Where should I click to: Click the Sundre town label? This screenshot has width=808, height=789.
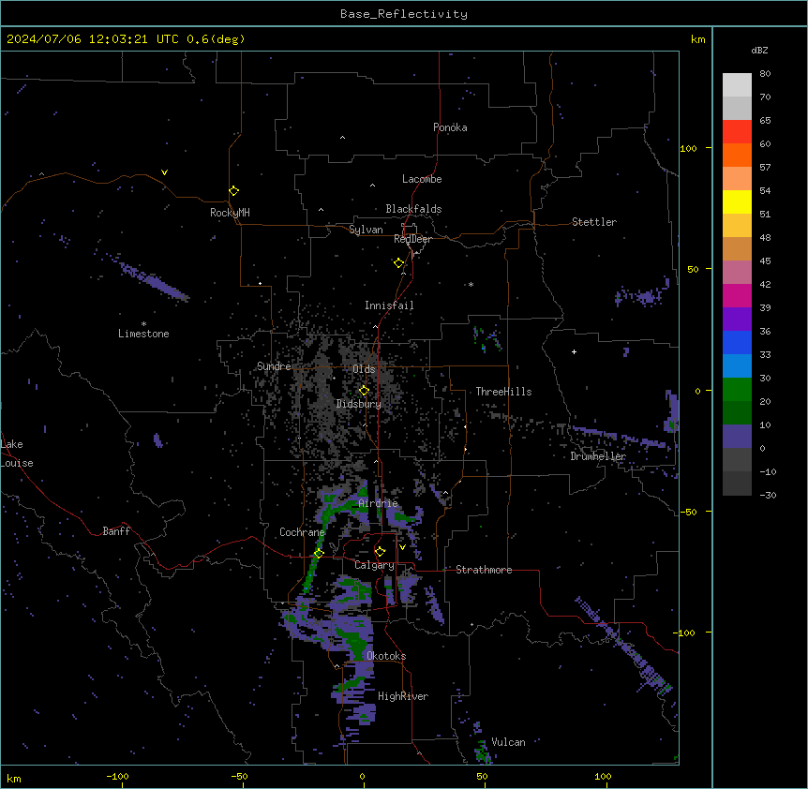[x=274, y=366]
